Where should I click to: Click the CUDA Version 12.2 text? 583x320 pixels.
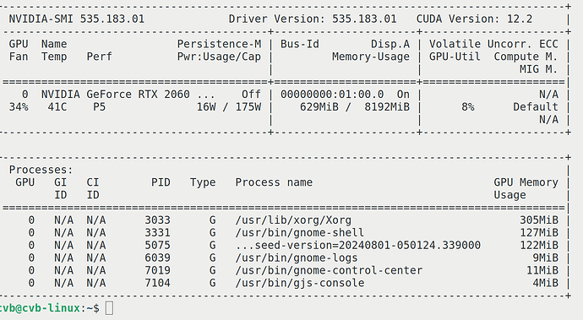tap(474, 19)
